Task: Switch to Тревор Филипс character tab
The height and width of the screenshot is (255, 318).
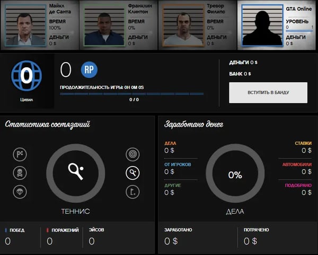Action: point(198,25)
